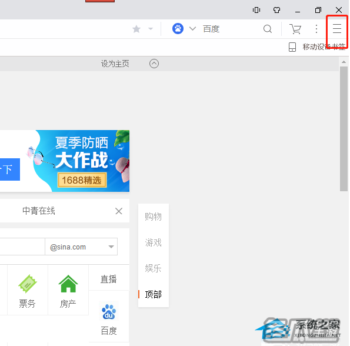Open the hamburger main menu
The width and height of the screenshot is (350, 346).
click(337, 29)
